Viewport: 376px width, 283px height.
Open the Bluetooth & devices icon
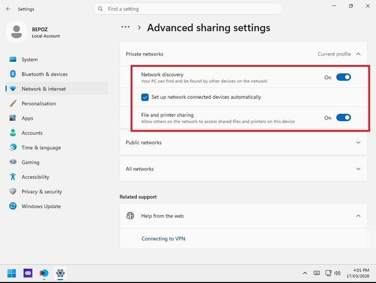click(13, 74)
